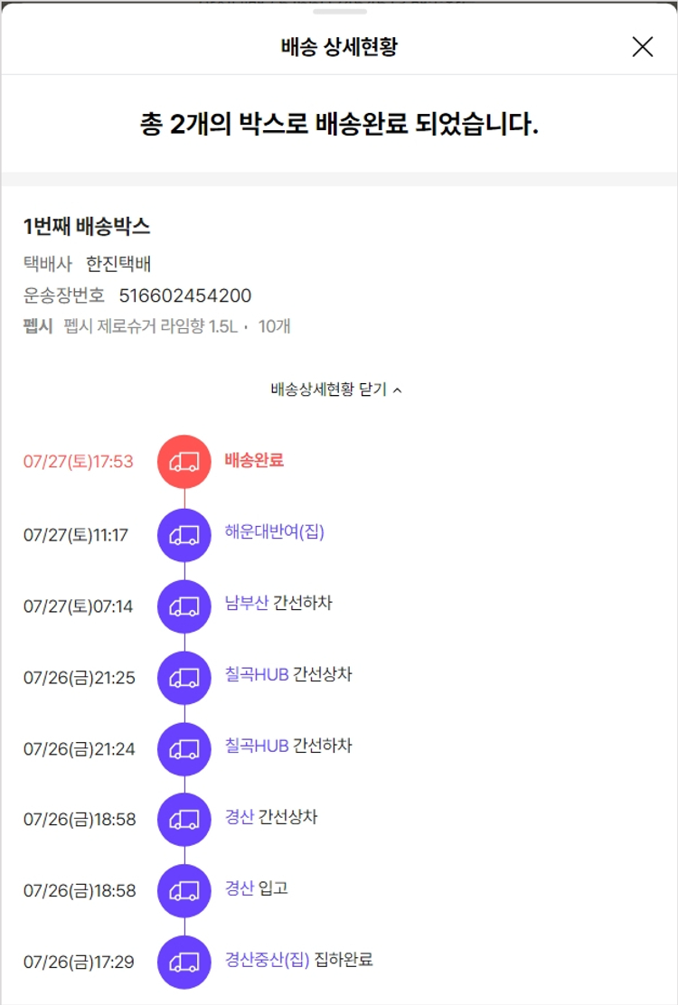
Task: Close the 배송 상세현황 dialog
Action: point(642,47)
